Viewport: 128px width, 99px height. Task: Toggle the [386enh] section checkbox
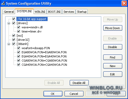click(x=14, y=44)
